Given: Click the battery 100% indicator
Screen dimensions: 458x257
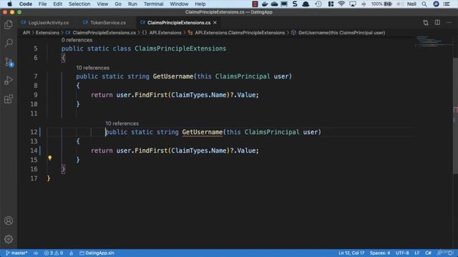Looking at the screenshot, I should (x=381, y=4).
